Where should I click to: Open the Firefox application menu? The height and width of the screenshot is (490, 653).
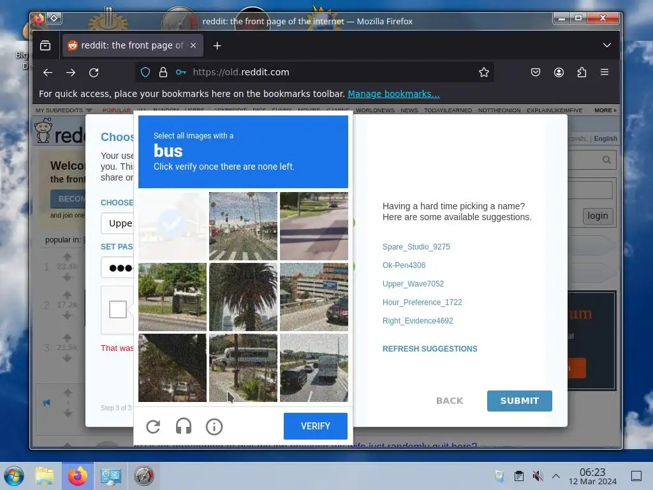[605, 72]
